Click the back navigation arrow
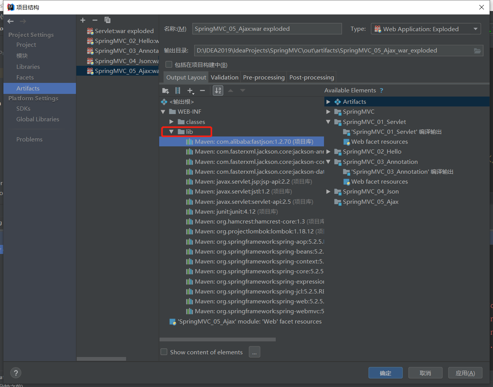Image resolution: width=493 pixels, height=387 pixels. 11,21
